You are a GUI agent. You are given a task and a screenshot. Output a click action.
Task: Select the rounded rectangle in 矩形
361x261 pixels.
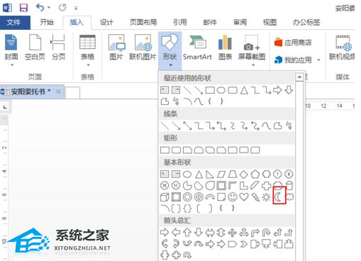[x=176, y=150]
